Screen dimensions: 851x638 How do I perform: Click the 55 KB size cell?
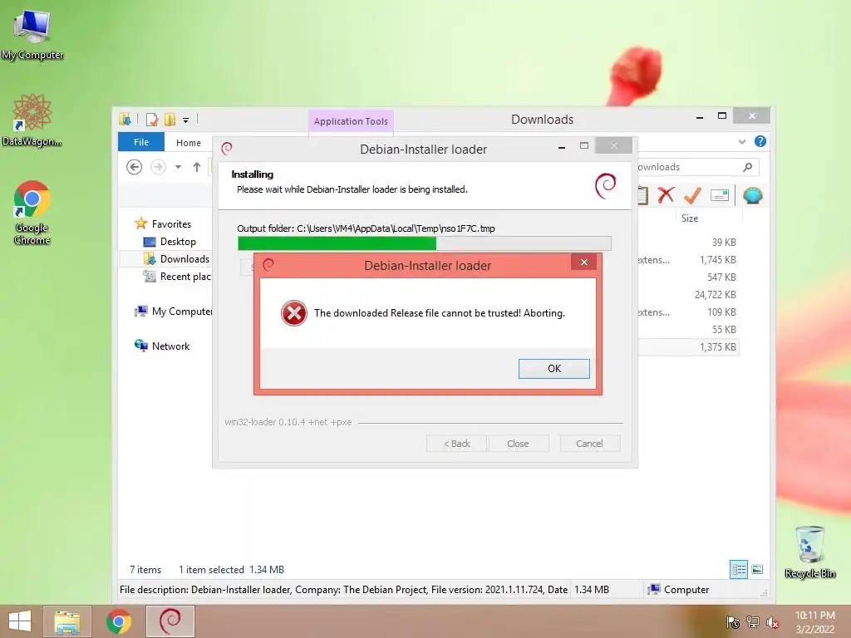[x=724, y=329]
